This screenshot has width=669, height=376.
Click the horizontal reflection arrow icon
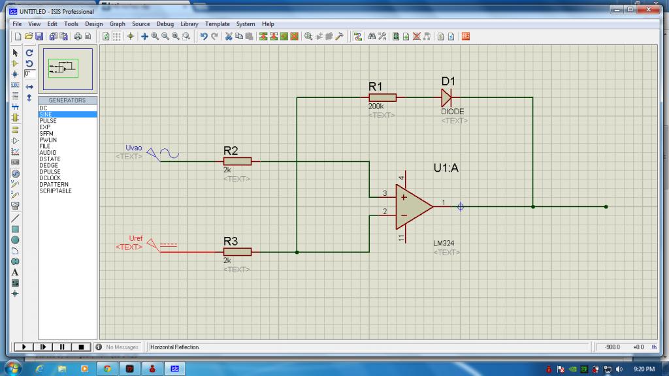pyautogui.click(x=29, y=86)
